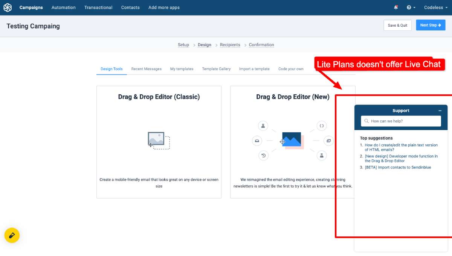Select the contact person icon above the image
Screen dimensions: 452x256
(263, 126)
